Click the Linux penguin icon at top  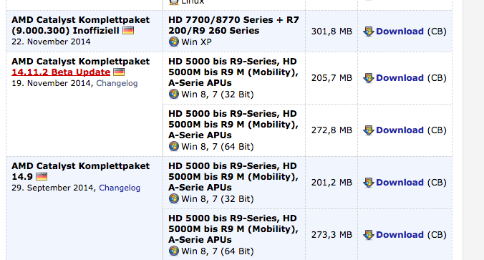point(174,2)
